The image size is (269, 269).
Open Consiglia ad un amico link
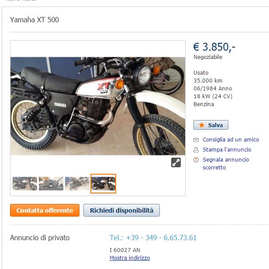pos(231,140)
